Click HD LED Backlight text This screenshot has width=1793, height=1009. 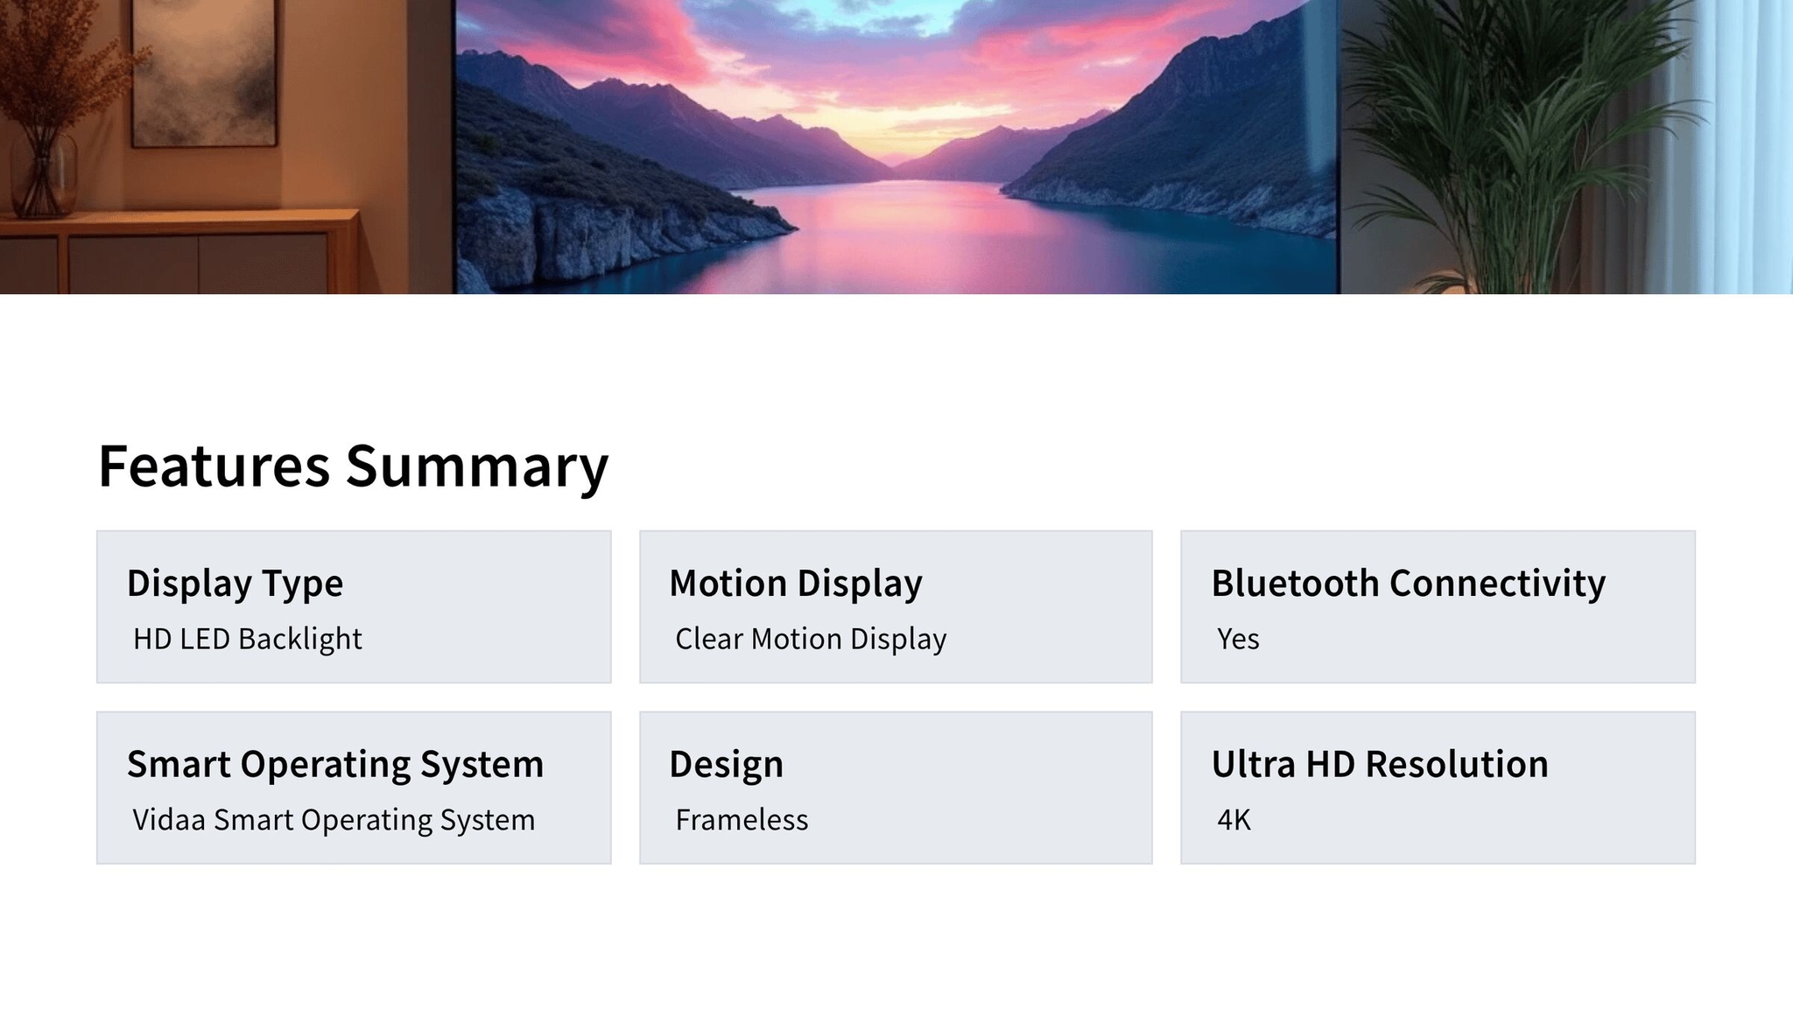click(247, 639)
